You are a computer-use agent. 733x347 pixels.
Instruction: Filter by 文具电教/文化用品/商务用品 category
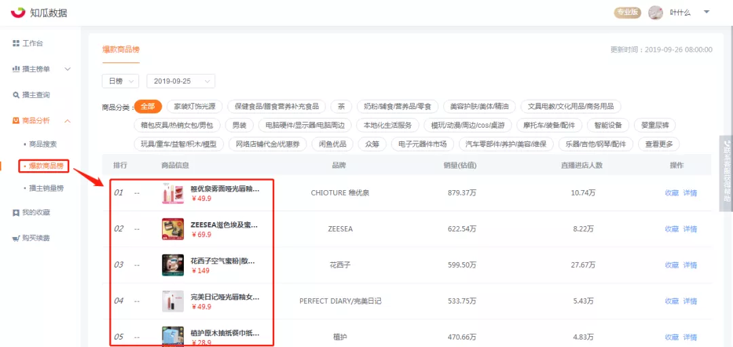coord(570,107)
